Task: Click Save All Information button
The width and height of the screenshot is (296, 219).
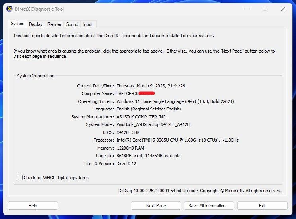Action: pos(209,206)
